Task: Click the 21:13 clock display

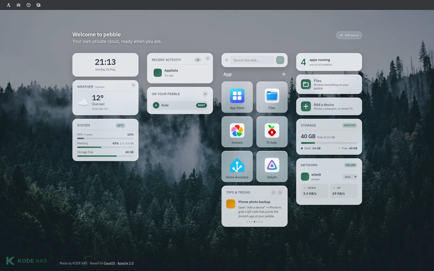Action: click(105, 62)
